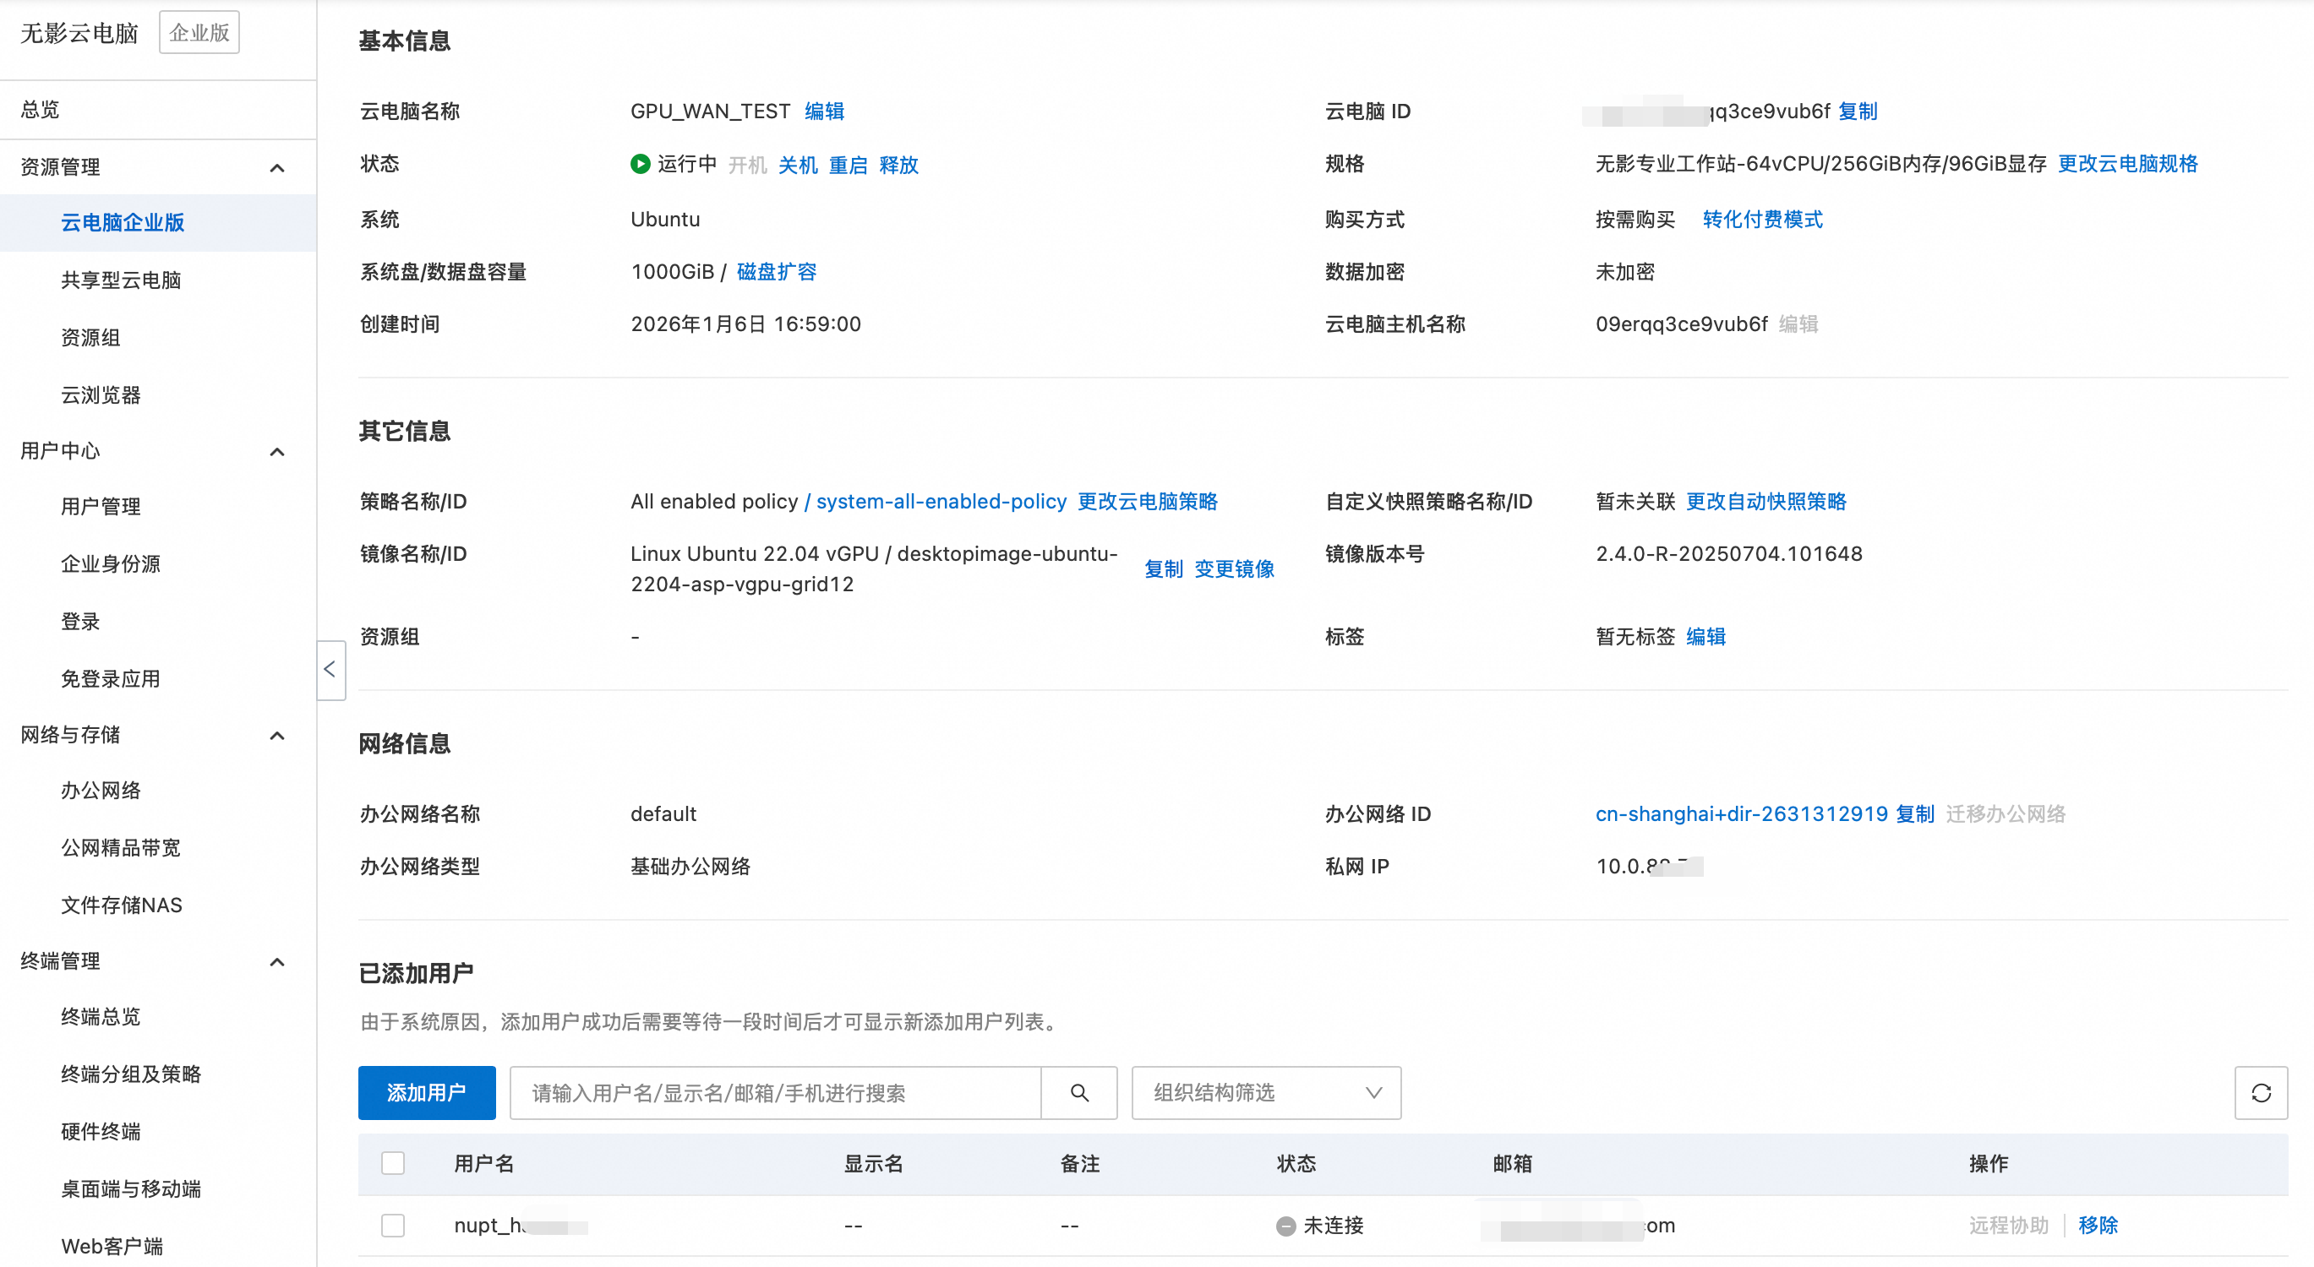Click Disk Expansion (磁盘扩容) link
The image size is (2314, 1267).
click(776, 272)
